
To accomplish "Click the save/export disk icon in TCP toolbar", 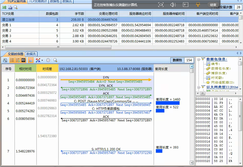I will click(10, 7).
